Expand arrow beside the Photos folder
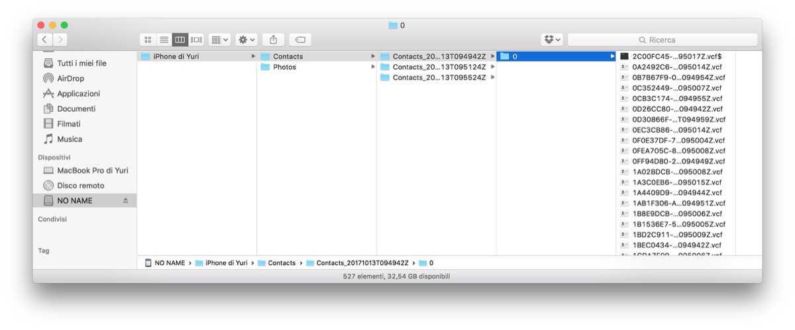The image size is (795, 330). (372, 67)
